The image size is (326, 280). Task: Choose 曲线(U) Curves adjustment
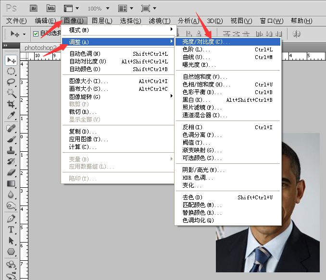pyautogui.click(x=228, y=57)
